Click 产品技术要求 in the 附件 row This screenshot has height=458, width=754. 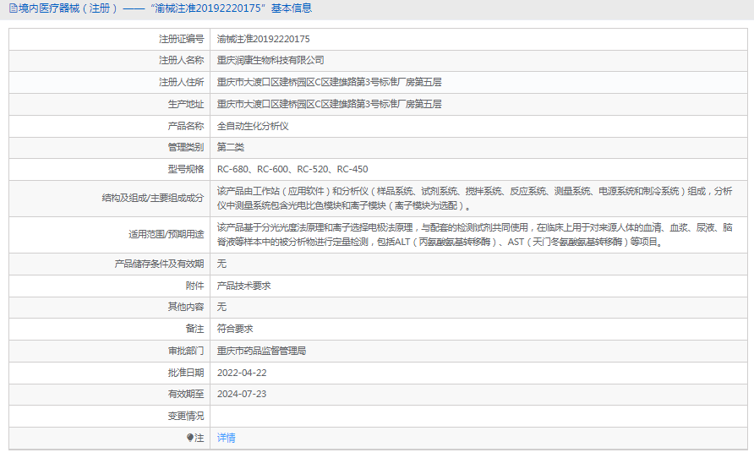point(243,286)
